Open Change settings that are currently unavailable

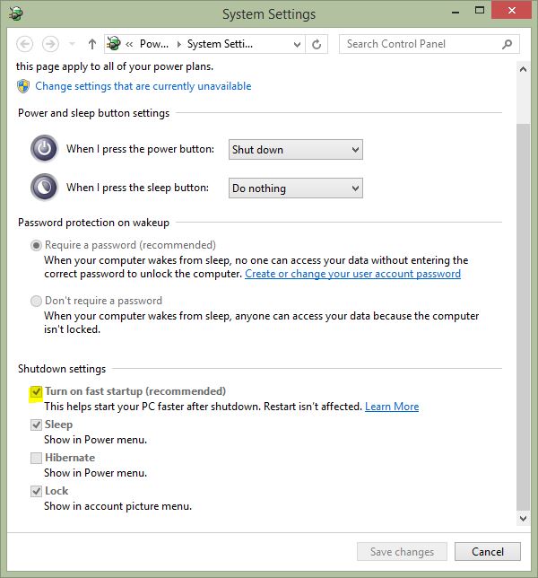point(143,86)
